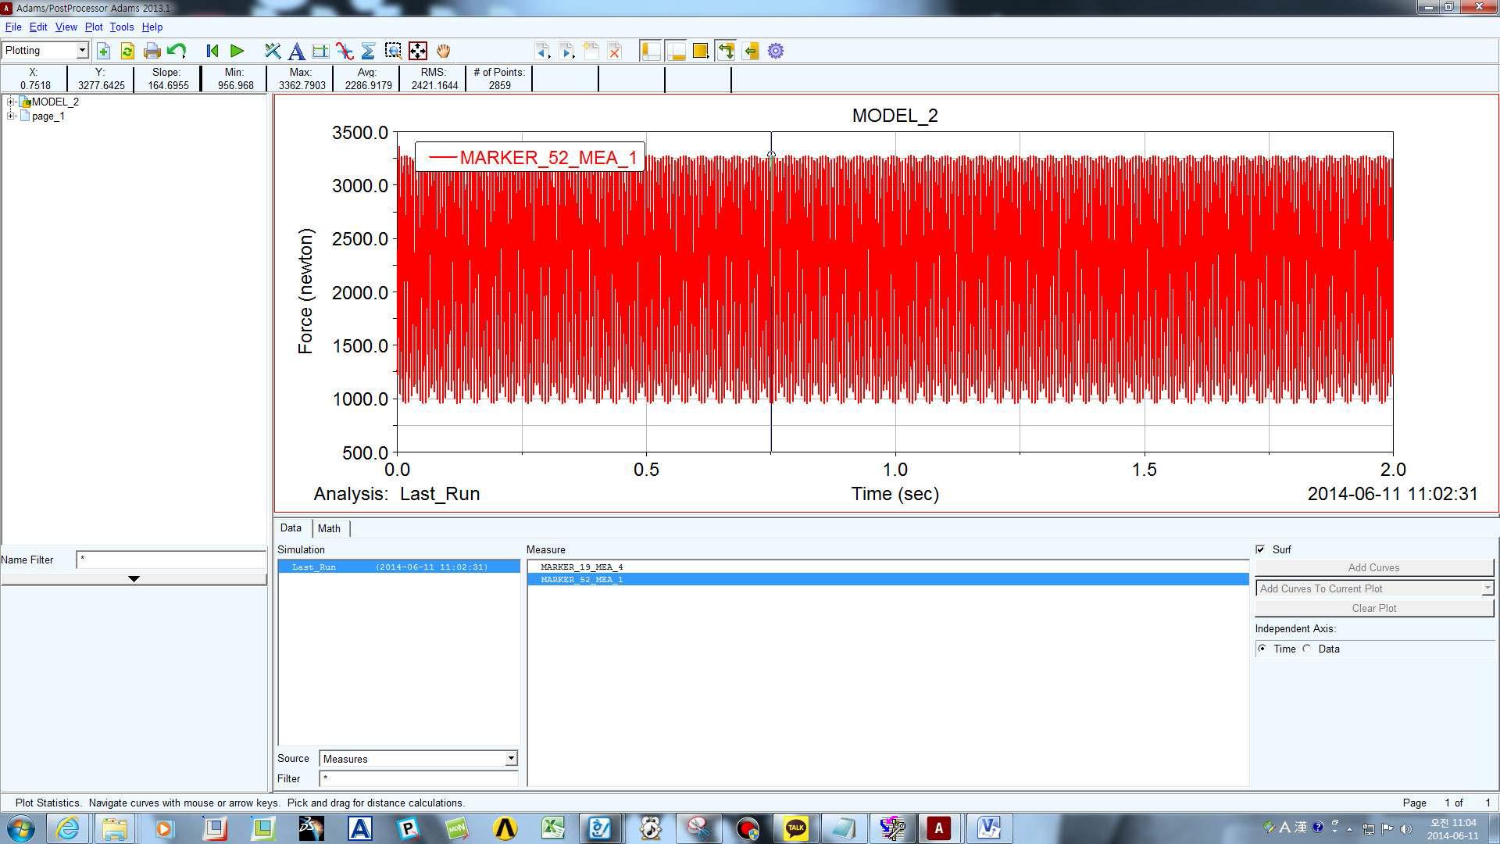This screenshot has height=844, width=1500.
Task: Select the Time independent axis radio
Action: [1262, 649]
